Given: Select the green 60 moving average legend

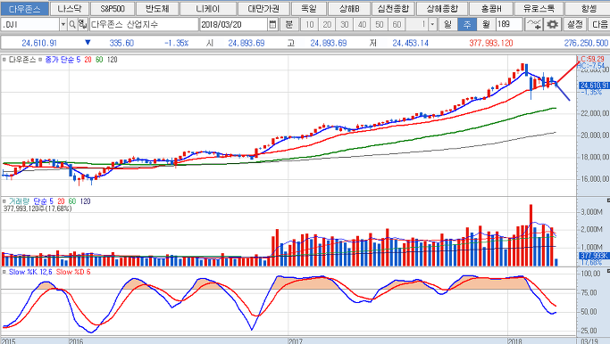Looking at the screenshot, I should (99, 60).
